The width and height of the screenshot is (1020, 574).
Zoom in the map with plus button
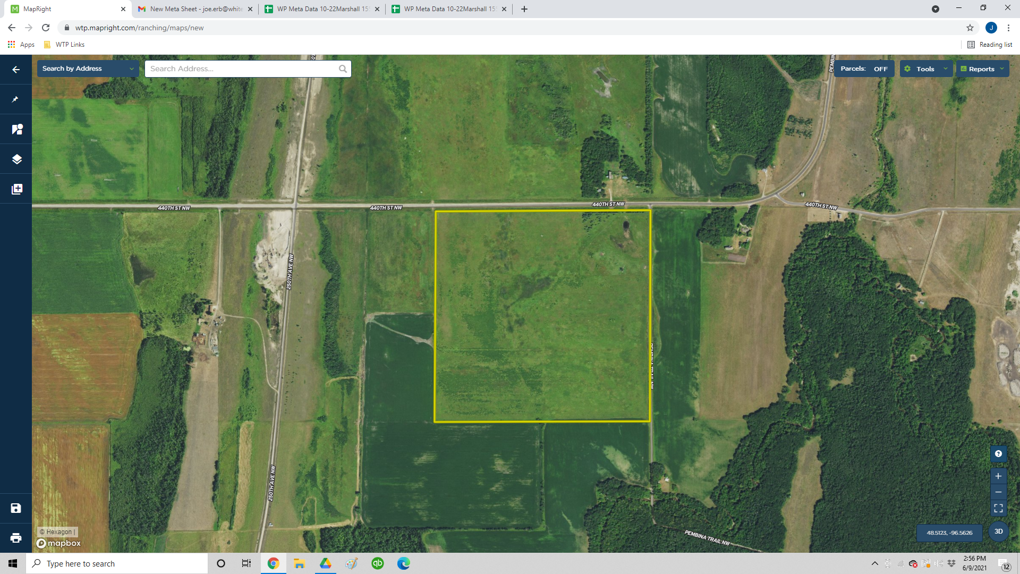click(998, 476)
